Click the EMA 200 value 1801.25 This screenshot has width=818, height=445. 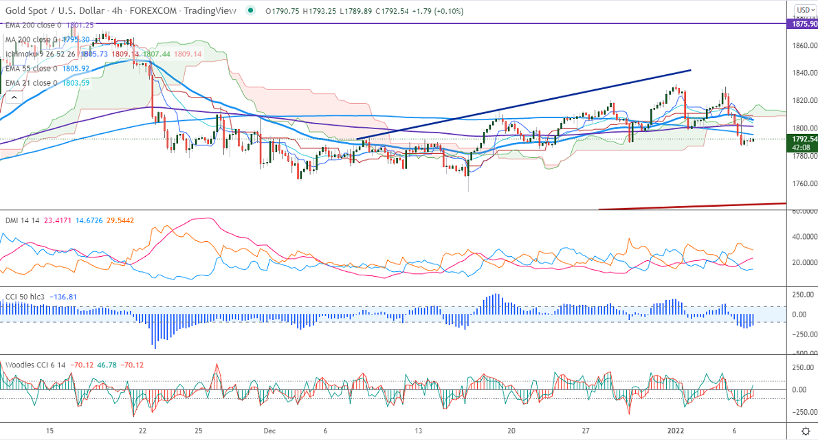(80, 25)
